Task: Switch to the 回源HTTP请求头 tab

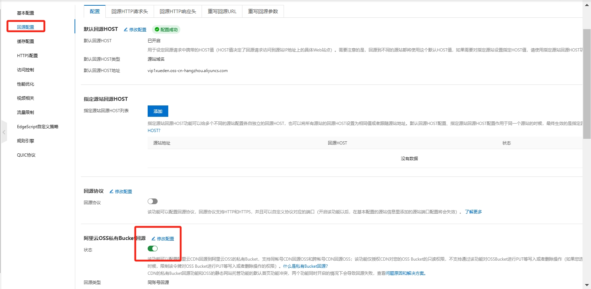Action: click(x=130, y=11)
